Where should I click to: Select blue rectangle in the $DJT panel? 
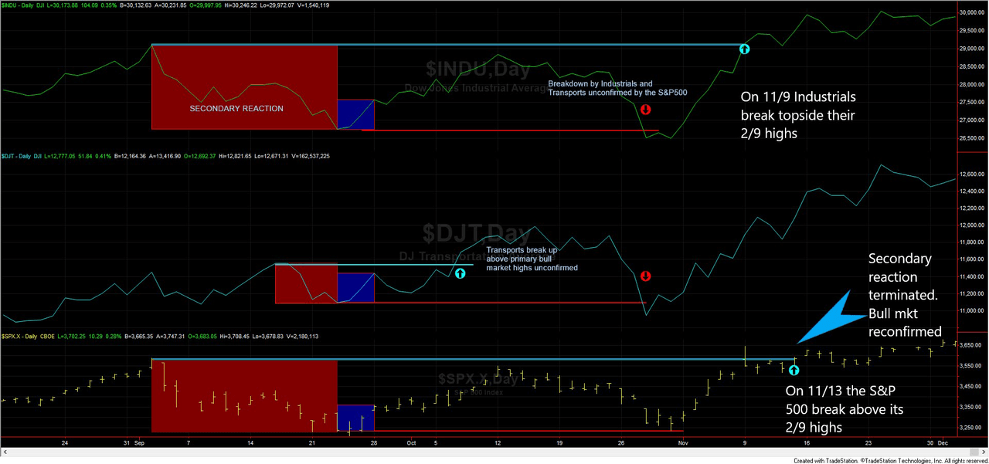356,287
